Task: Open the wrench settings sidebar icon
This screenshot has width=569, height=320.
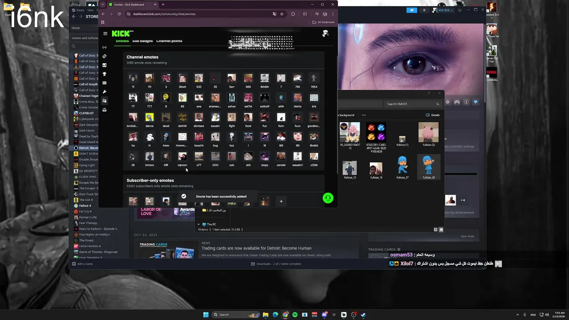Action: [104, 92]
